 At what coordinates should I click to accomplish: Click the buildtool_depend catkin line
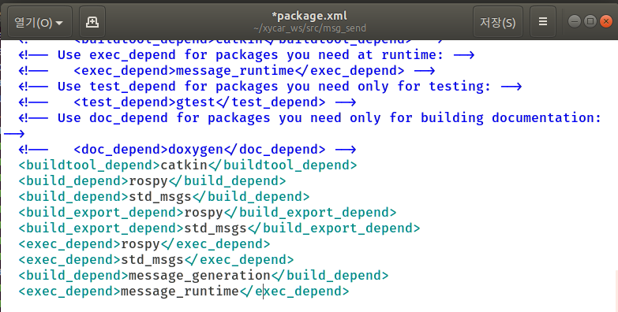coord(188,165)
